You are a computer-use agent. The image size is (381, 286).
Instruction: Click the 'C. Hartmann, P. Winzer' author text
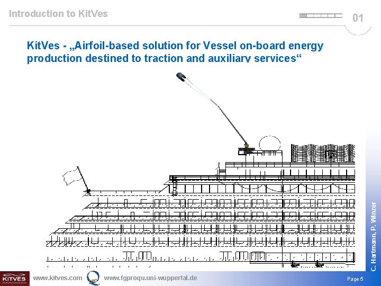point(374,236)
